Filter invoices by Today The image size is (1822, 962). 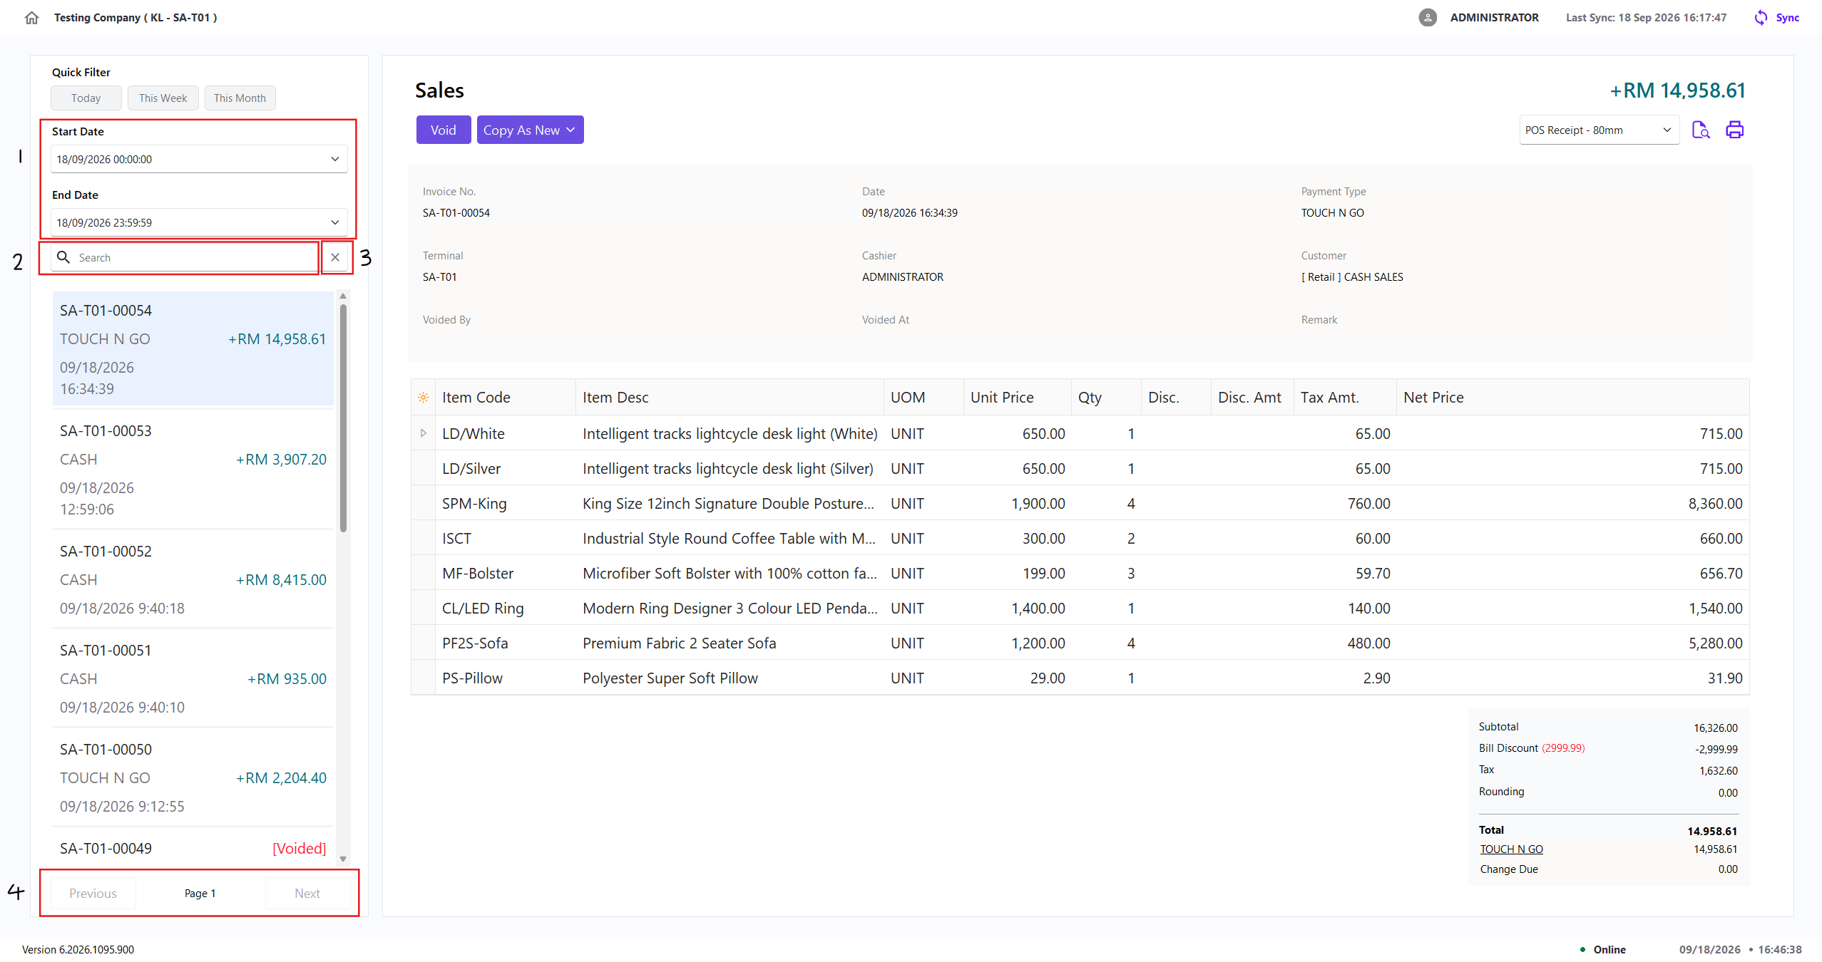pyautogui.click(x=86, y=98)
